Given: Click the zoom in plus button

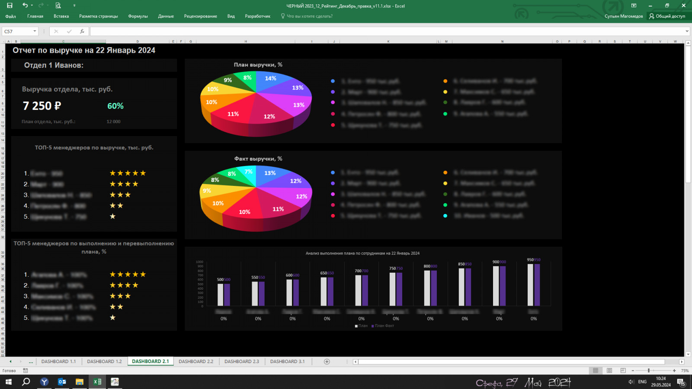Looking at the screenshot, I should pos(674,370).
